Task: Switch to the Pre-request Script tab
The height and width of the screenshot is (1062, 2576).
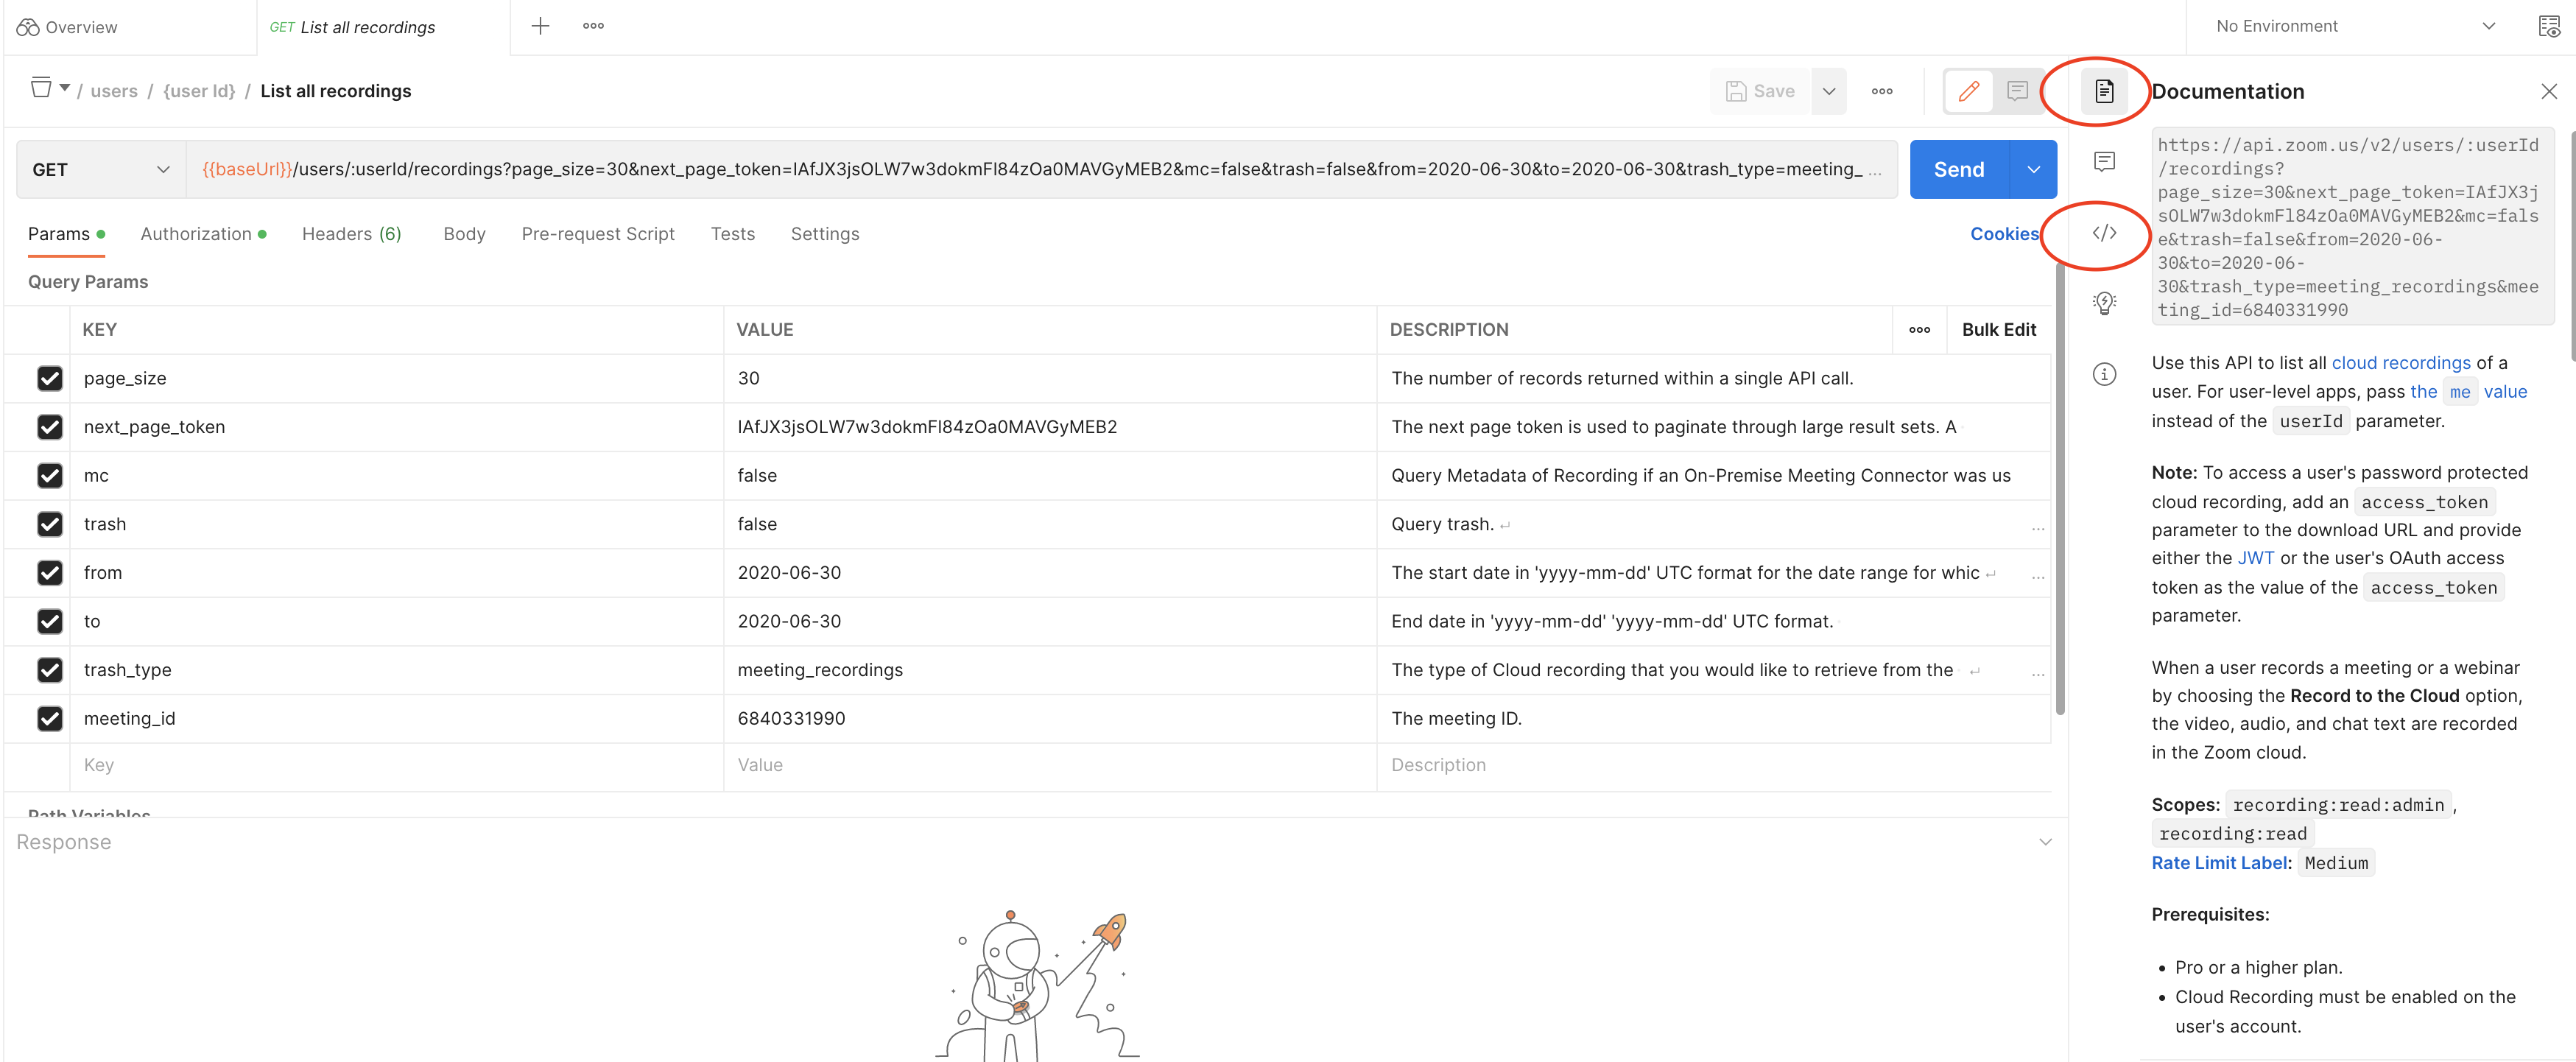Action: pos(597,234)
